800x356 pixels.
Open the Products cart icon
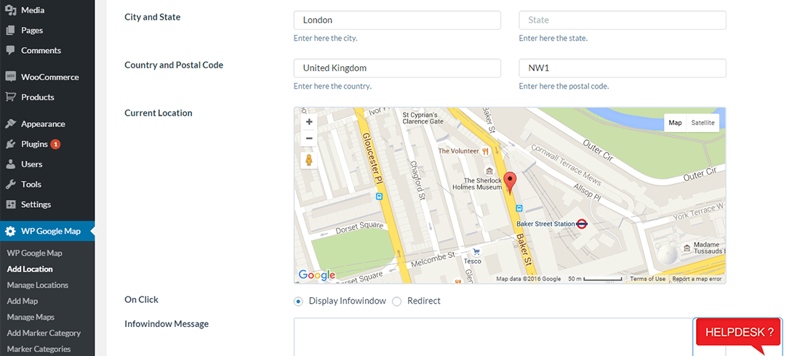click(10, 97)
